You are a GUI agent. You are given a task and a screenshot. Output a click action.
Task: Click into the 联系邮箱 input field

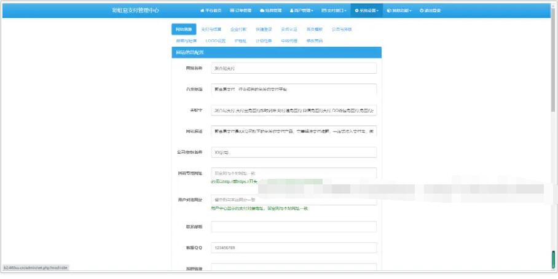tap(294, 227)
